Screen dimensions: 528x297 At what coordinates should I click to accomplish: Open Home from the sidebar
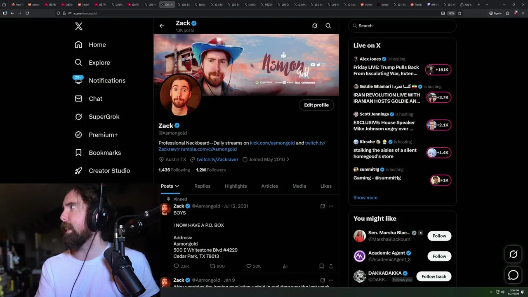pos(90,45)
